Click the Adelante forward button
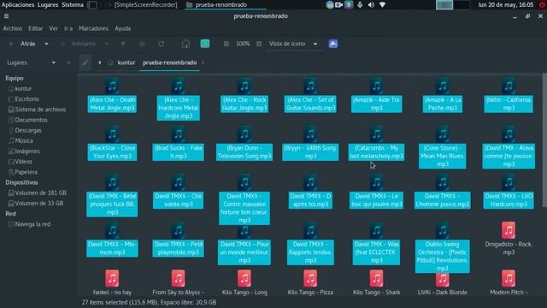Screen dimensions: 547x308 tap(79, 44)
